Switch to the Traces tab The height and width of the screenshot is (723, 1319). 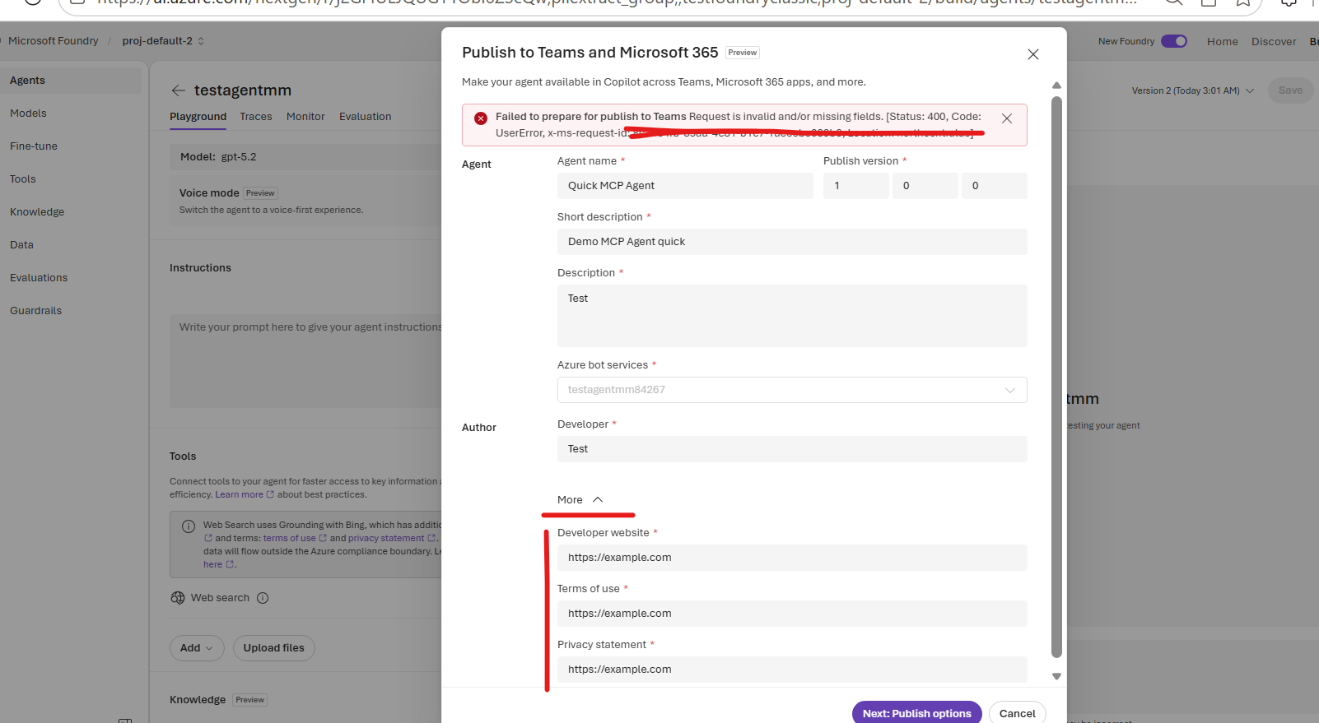(x=256, y=117)
